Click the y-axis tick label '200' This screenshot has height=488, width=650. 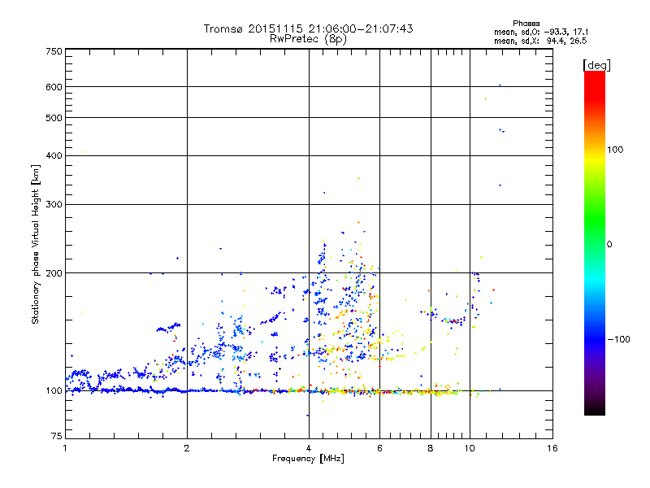tap(54, 273)
